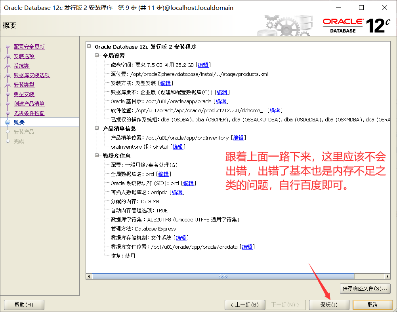The width and height of the screenshot is (397, 312).
Task: Click the horizontal scrollbar thumb
Action: (223, 276)
